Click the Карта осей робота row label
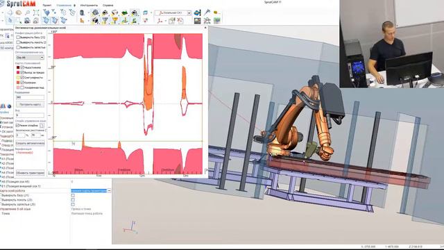 (x=12, y=191)
